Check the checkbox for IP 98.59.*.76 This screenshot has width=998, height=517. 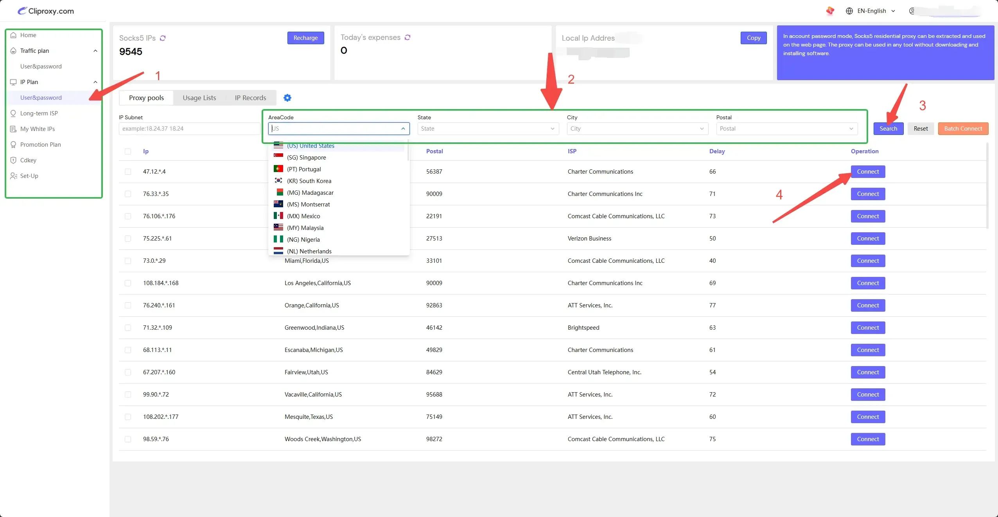[128, 439]
